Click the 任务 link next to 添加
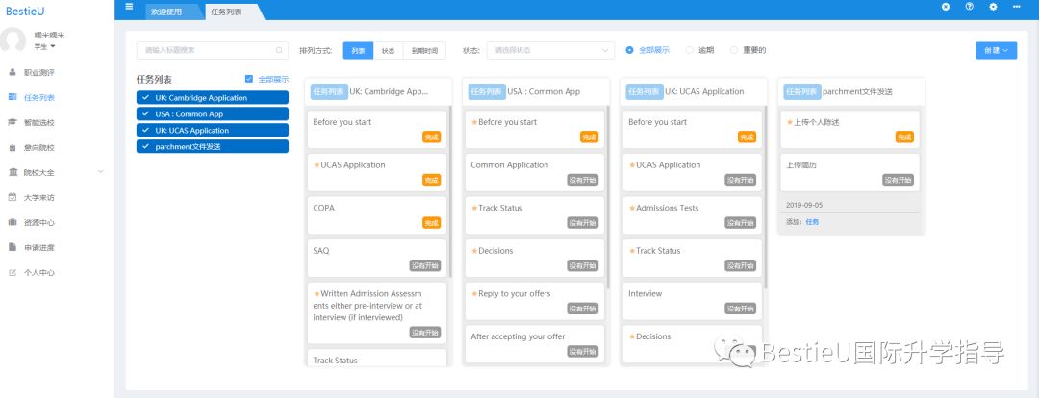This screenshot has height=398, width=1039. point(812,222)
